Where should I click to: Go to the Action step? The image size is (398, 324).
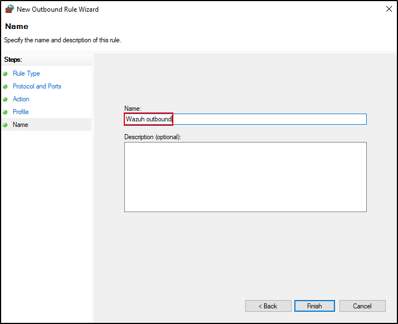click(21, 99)
